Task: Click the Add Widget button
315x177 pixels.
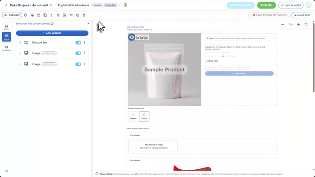Action: (x=52, y=33)
